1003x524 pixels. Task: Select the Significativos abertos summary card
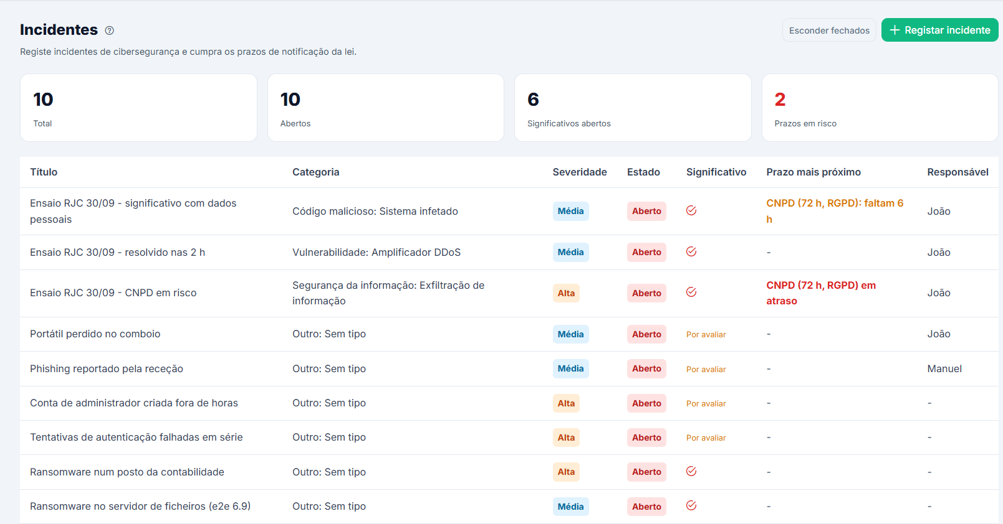pos(633,108)
